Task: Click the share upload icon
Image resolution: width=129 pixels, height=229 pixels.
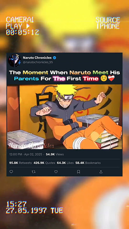Action: coord(101,172)
